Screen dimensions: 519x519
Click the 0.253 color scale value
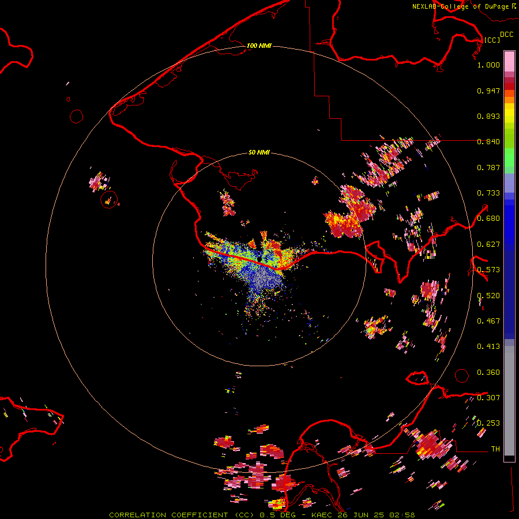(488, 423)
